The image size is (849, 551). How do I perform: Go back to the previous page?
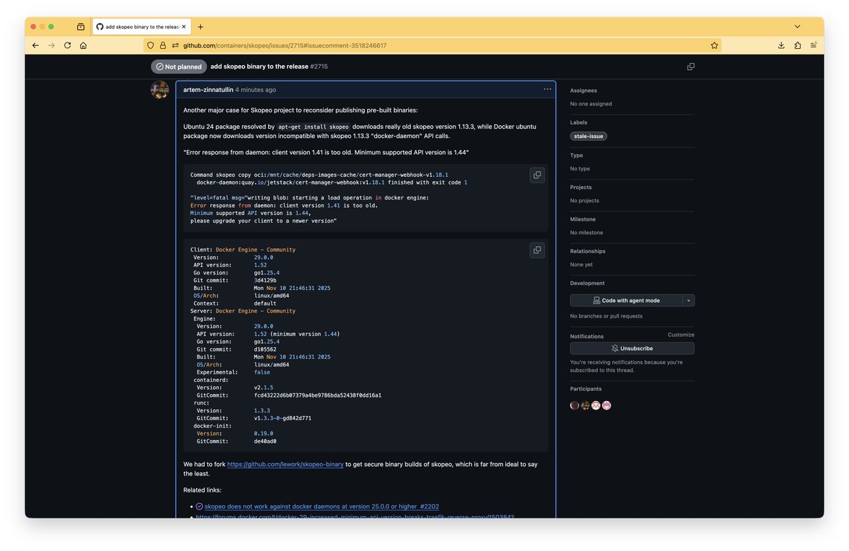click(x=35, y=45)
